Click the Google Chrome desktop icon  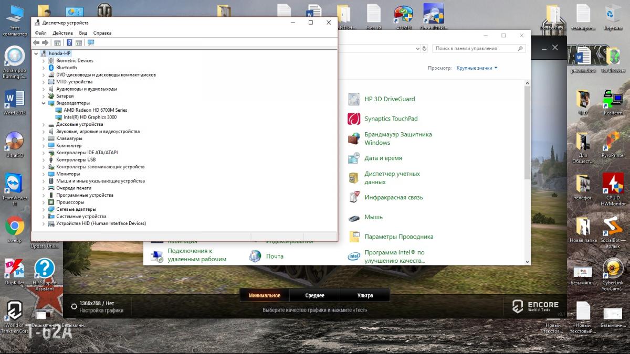[15, 226]
